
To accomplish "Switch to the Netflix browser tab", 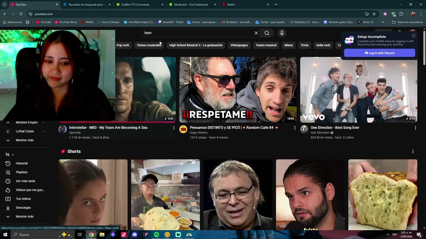I will pyautogui.click(x=245, y=5).
